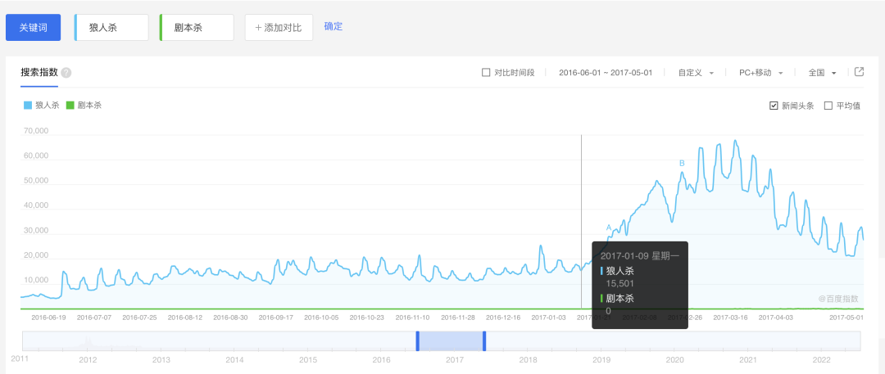Viewport: 885px width, 374px height.
Task: Click the export icon at top right of chart
Action: coord(859,72)
